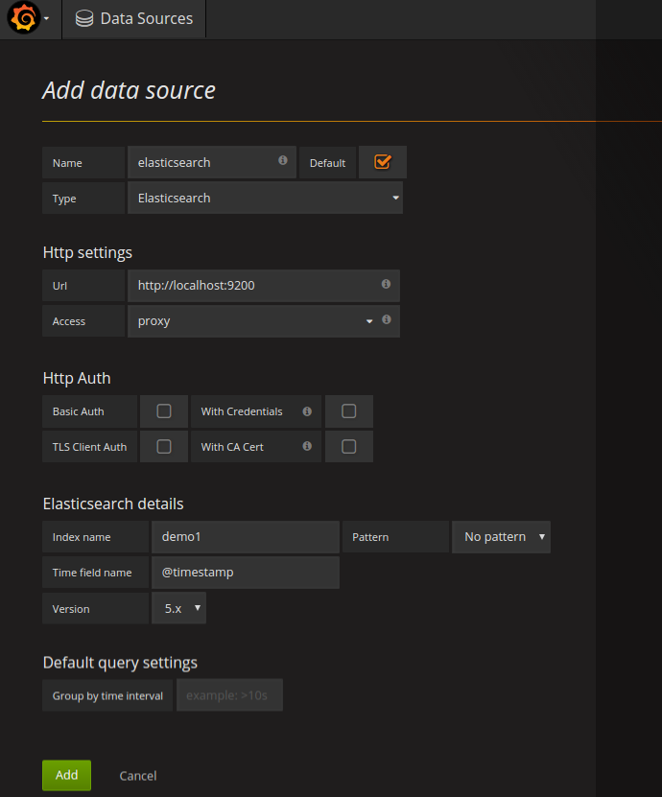Click the Time field name label
This screenshot has width=662, height=797.
[x=95, y=573]
